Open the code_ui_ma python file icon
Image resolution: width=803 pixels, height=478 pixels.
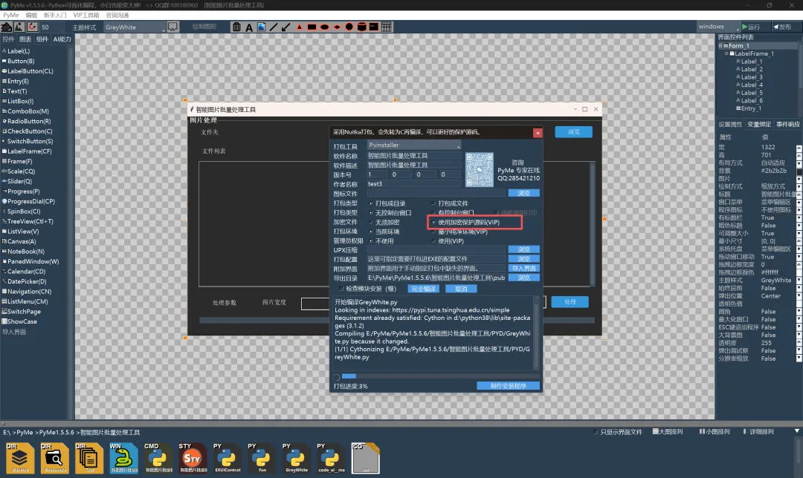tap(331, 458)
